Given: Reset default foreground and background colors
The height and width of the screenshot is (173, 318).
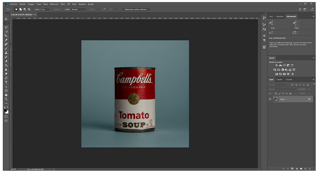Looking at the screenshot, I should [x=5, y=107].
